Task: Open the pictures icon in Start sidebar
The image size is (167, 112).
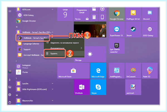Action: pyautogui.click(x=10, y=87)
